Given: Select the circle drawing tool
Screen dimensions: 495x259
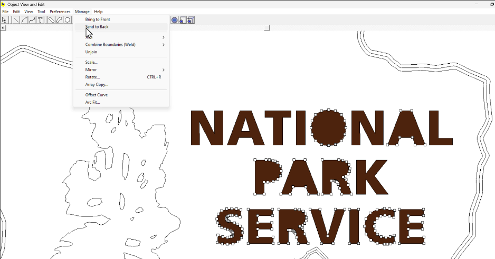Looking at the screenshot, I should (67, 20).
